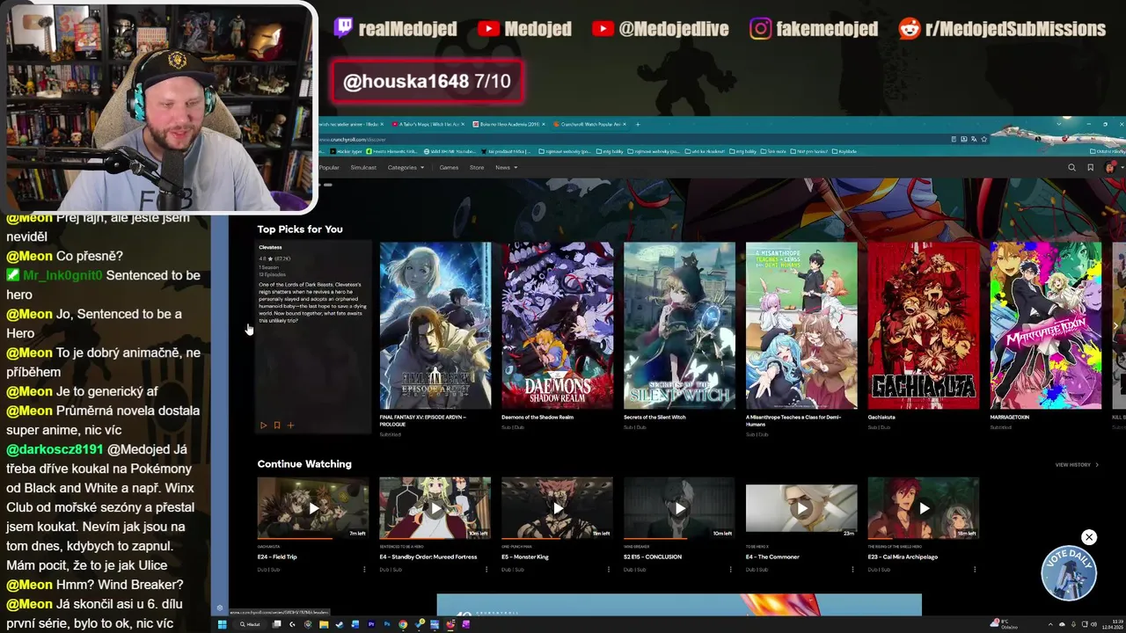Bookmark this page with the star icon
The height and width of the screenshot is (633, 1126).
click(983, 139)
